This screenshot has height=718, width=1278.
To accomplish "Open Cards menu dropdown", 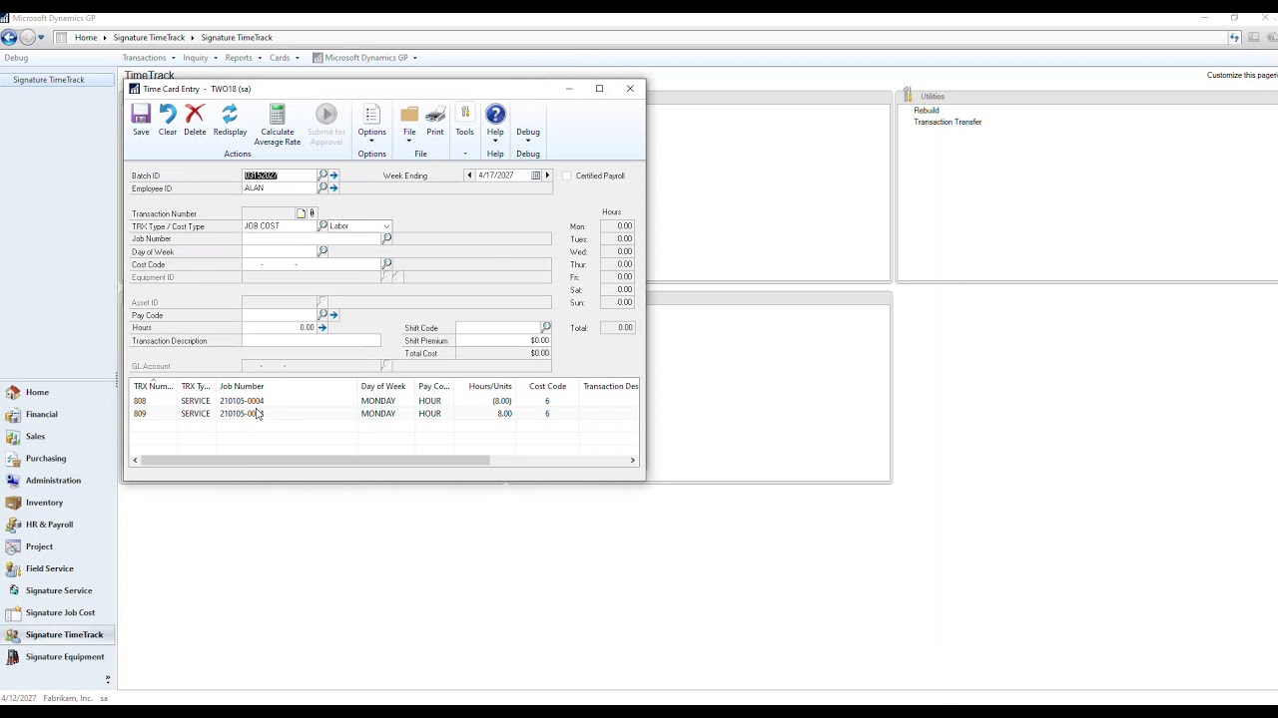I will tap(284, 58).
